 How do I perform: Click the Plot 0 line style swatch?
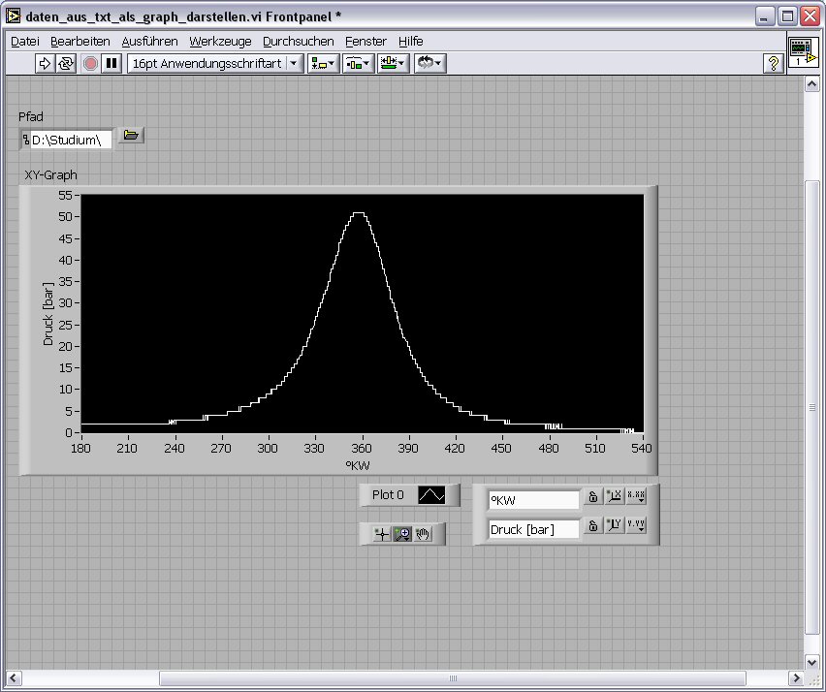(x=431, y=495)
